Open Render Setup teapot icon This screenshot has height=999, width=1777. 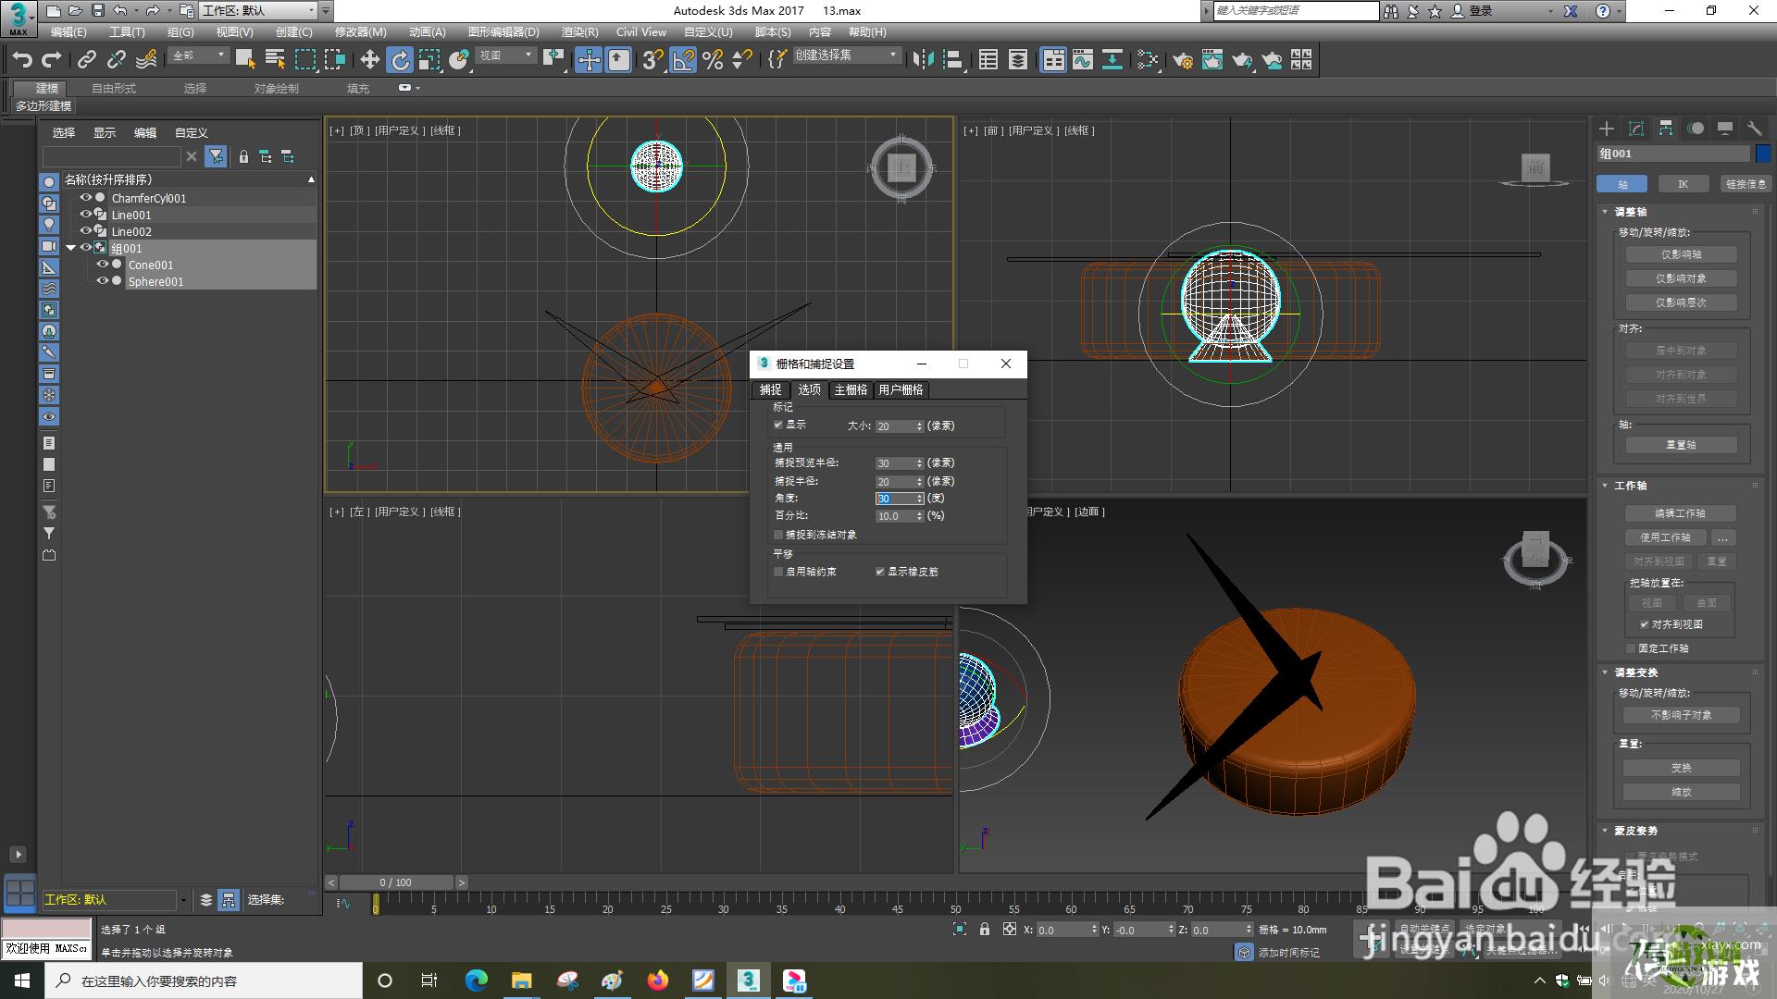pyautogui.click(x=1183, y=60)
